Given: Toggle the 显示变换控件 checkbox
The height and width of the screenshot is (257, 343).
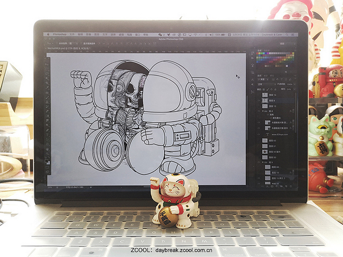Looking at the screenshot, I should (x=81, y=44).
